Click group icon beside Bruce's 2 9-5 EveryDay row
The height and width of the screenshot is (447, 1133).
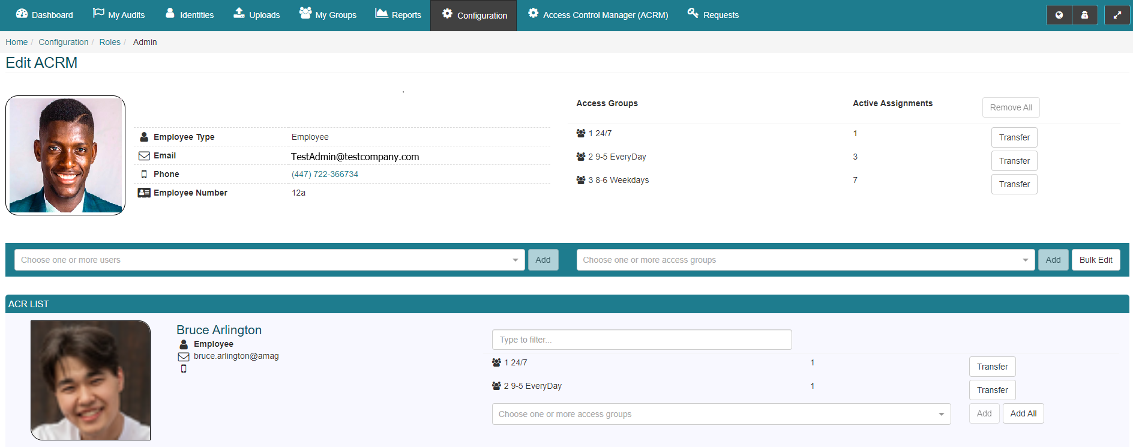(496, 386)
